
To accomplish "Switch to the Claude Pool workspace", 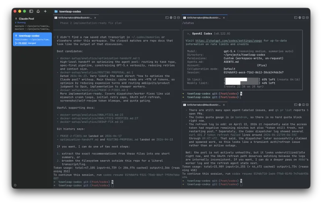I will click(x=33, y=23).
